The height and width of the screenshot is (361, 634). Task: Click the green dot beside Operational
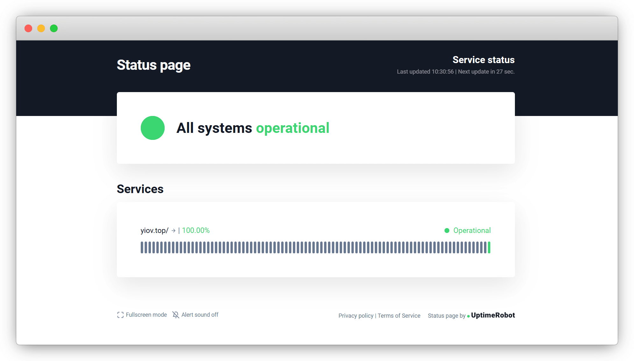[x=447, y=230]
